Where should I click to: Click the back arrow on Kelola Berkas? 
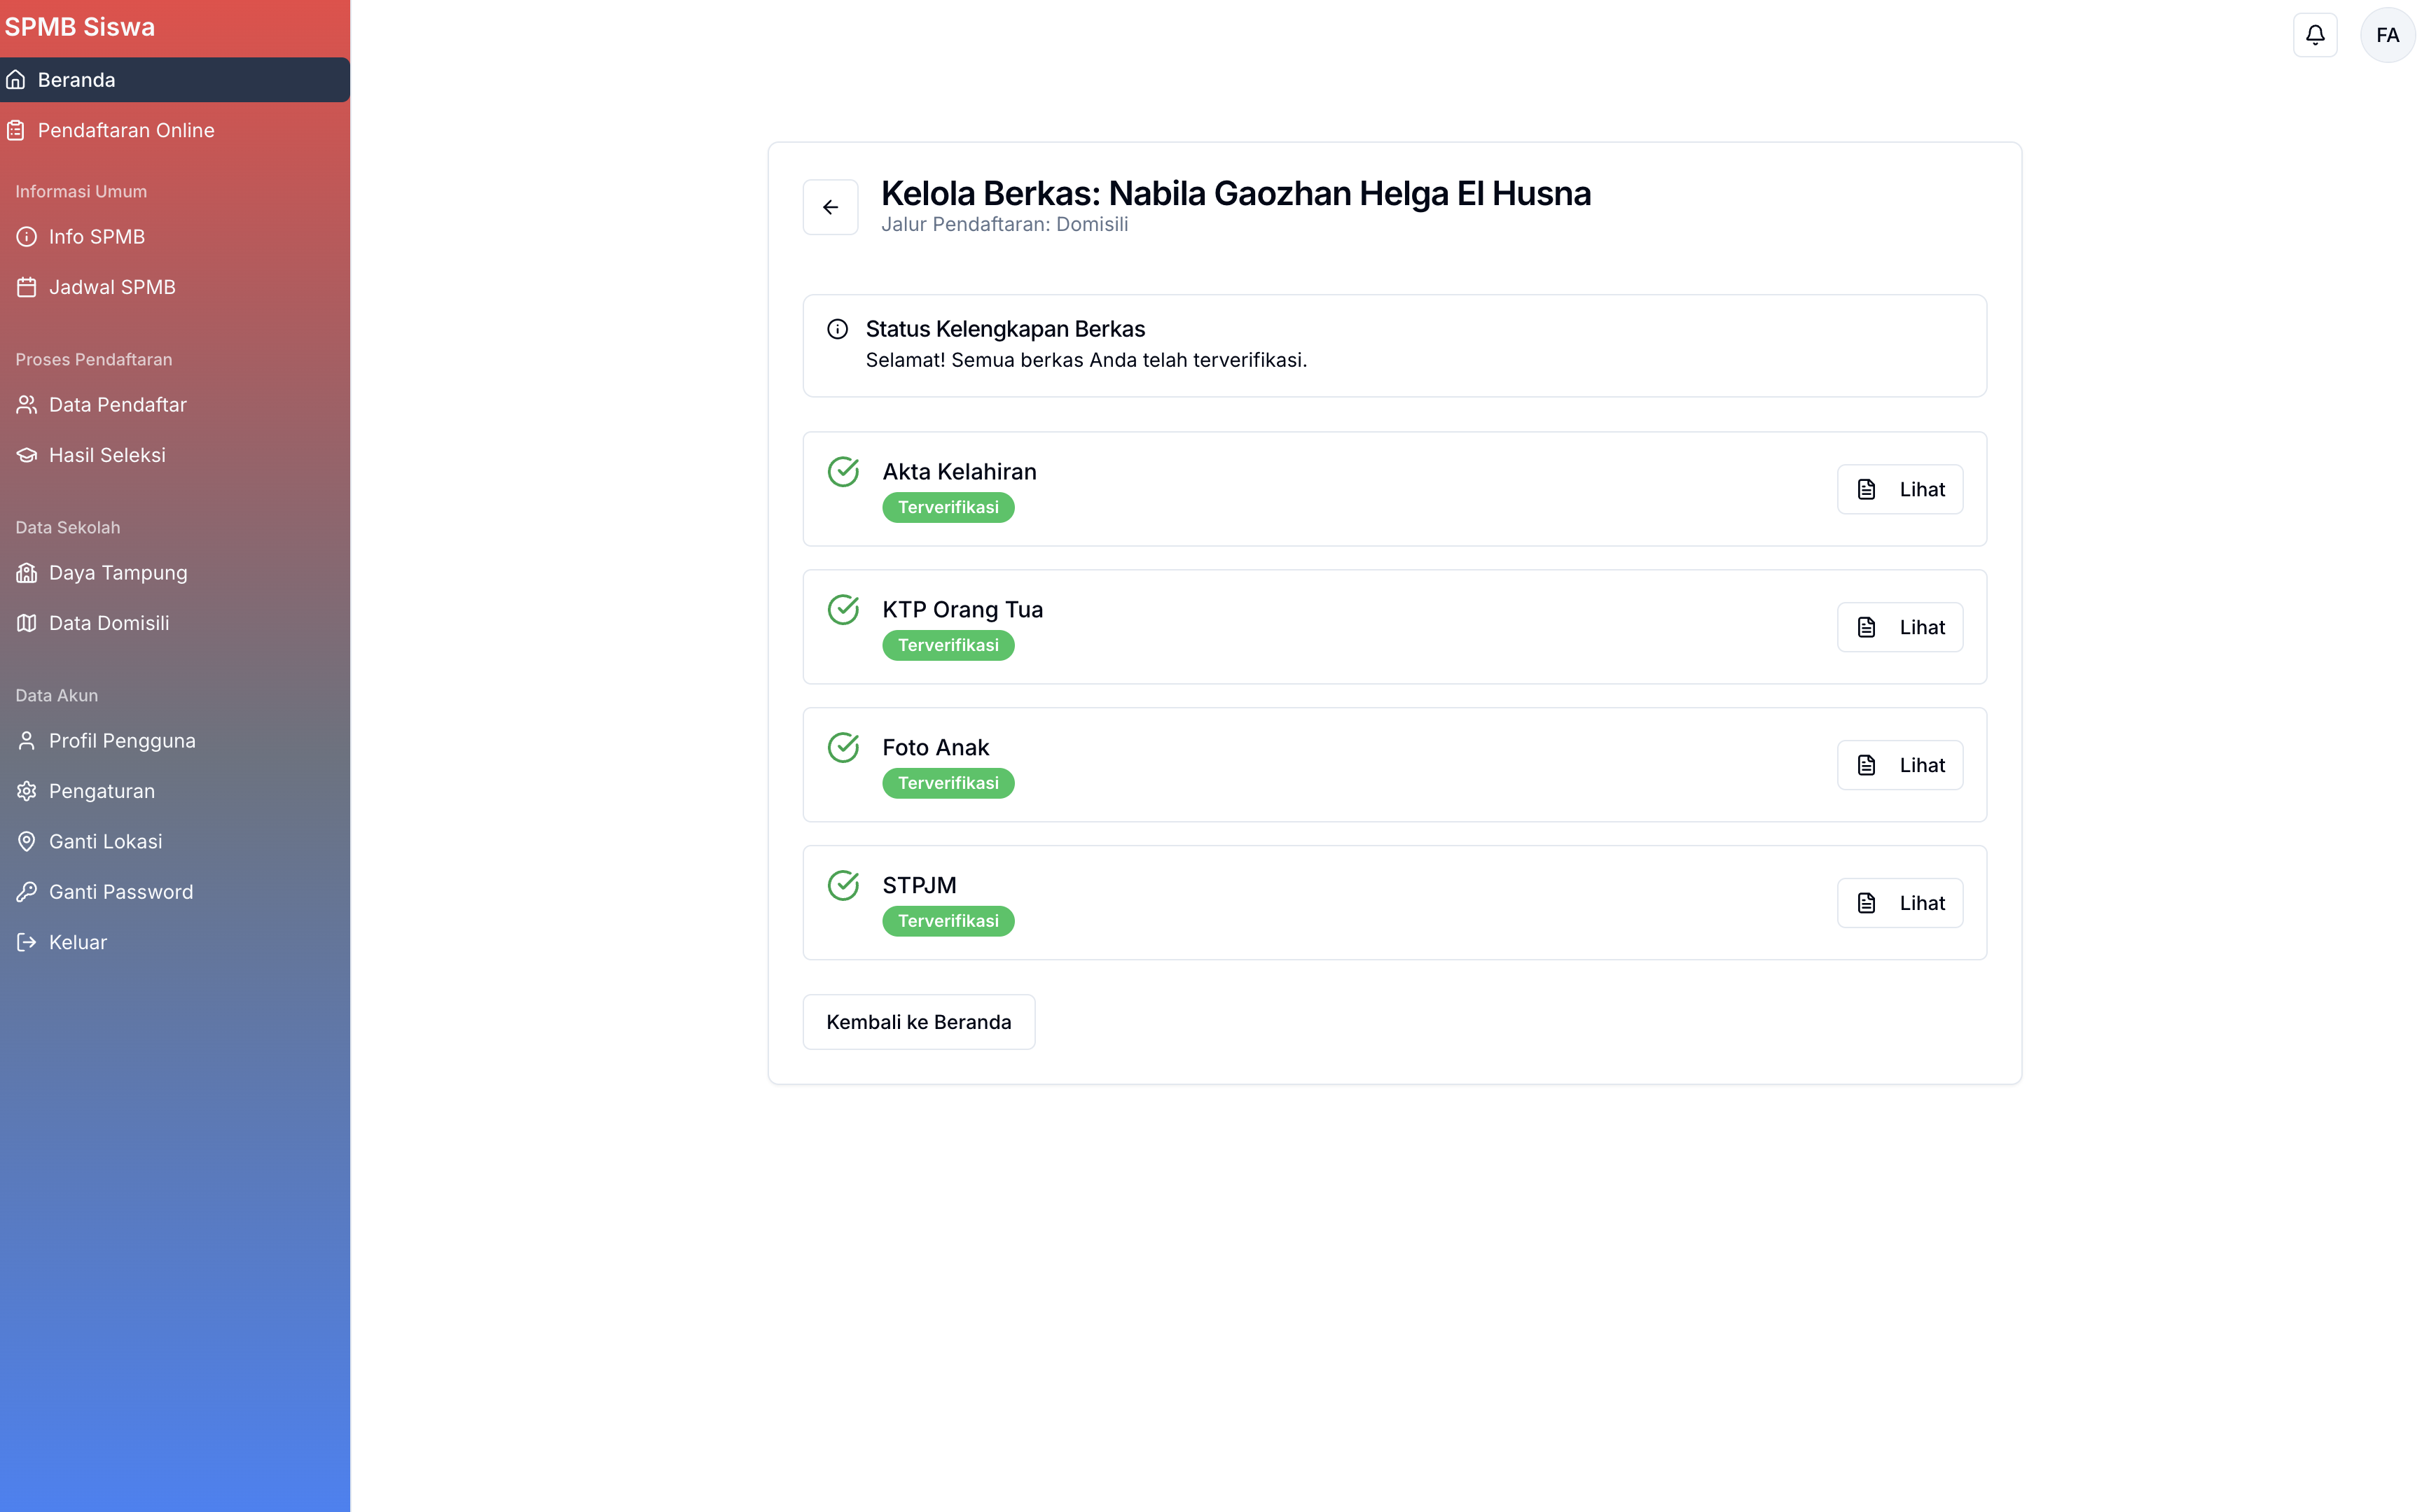[x=831, y=206]
